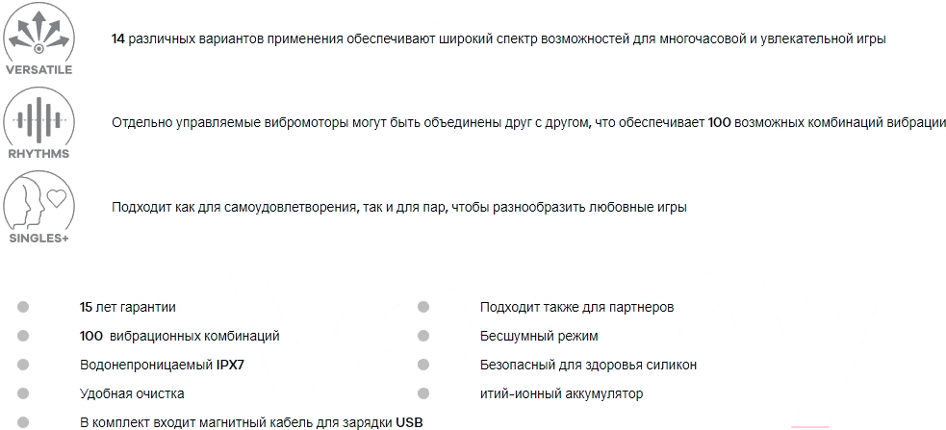Screen dimensions: 946x430
Task: Click the sentence starting with Подходит как для
Action: pyautogui.click(x=398, y=207)
